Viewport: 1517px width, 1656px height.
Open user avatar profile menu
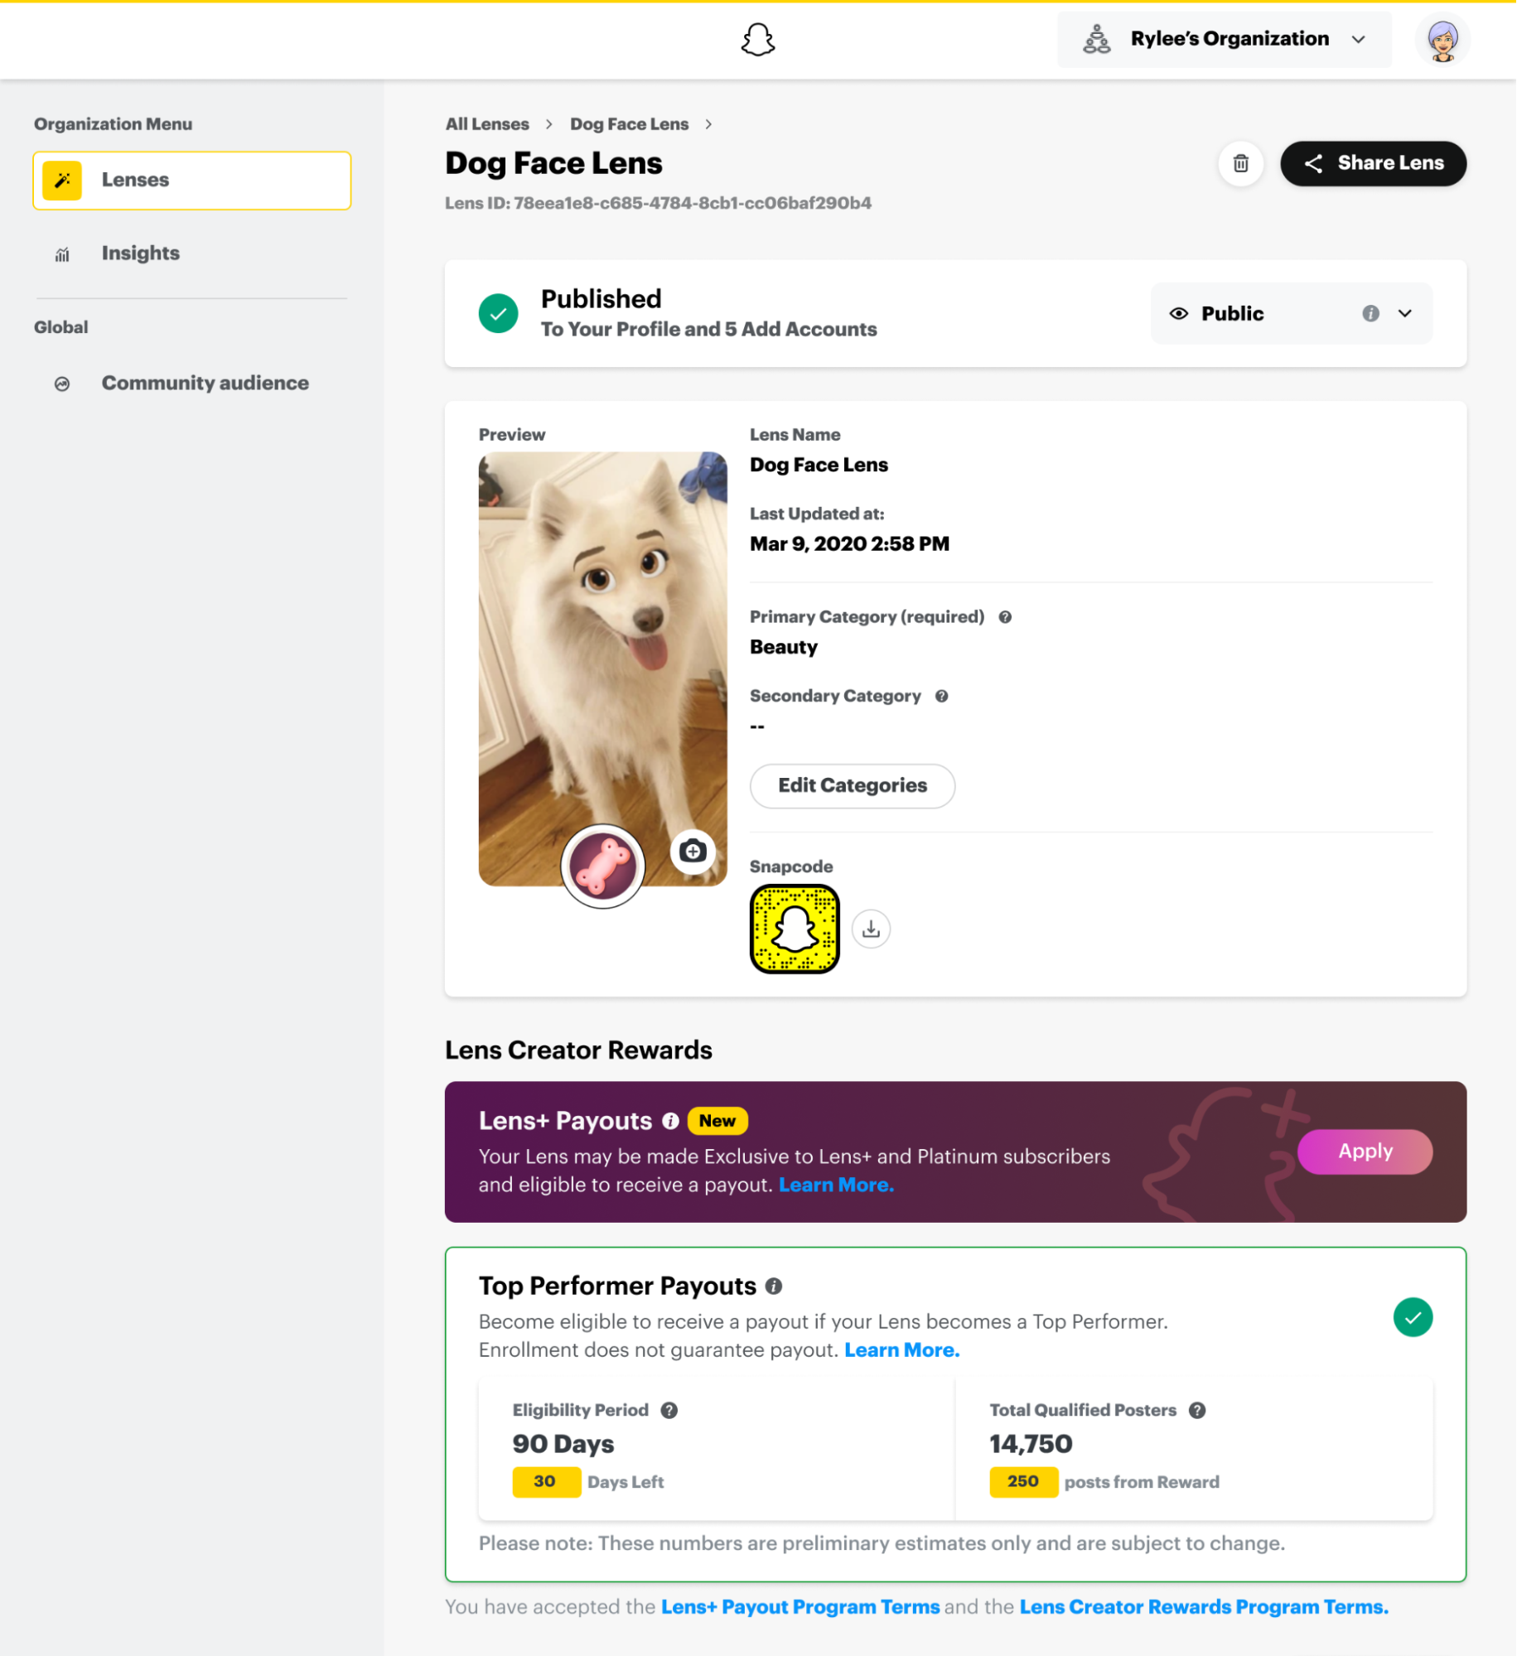[x=1442, y=40]
